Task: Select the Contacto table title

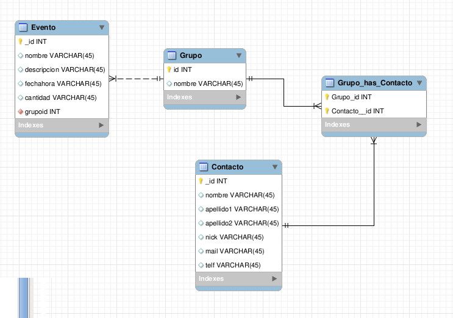Action: click(227, 167)
